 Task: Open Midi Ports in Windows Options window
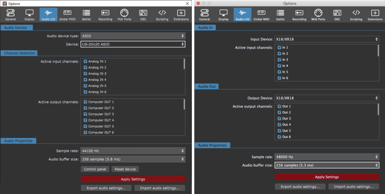pos(124,15)
